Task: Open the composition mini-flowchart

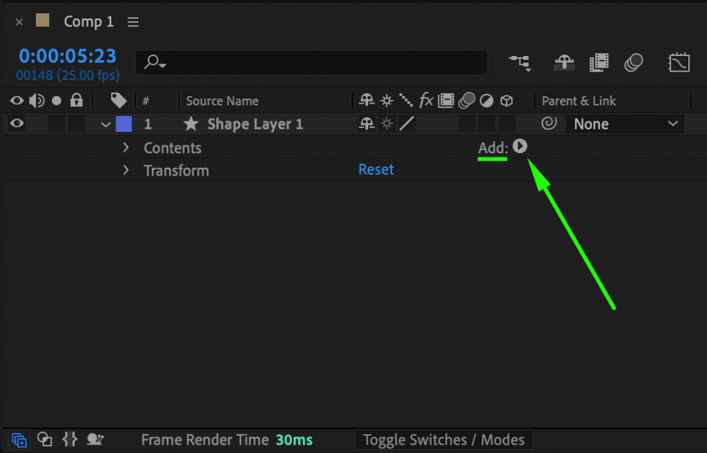Action: pos(520,62)
